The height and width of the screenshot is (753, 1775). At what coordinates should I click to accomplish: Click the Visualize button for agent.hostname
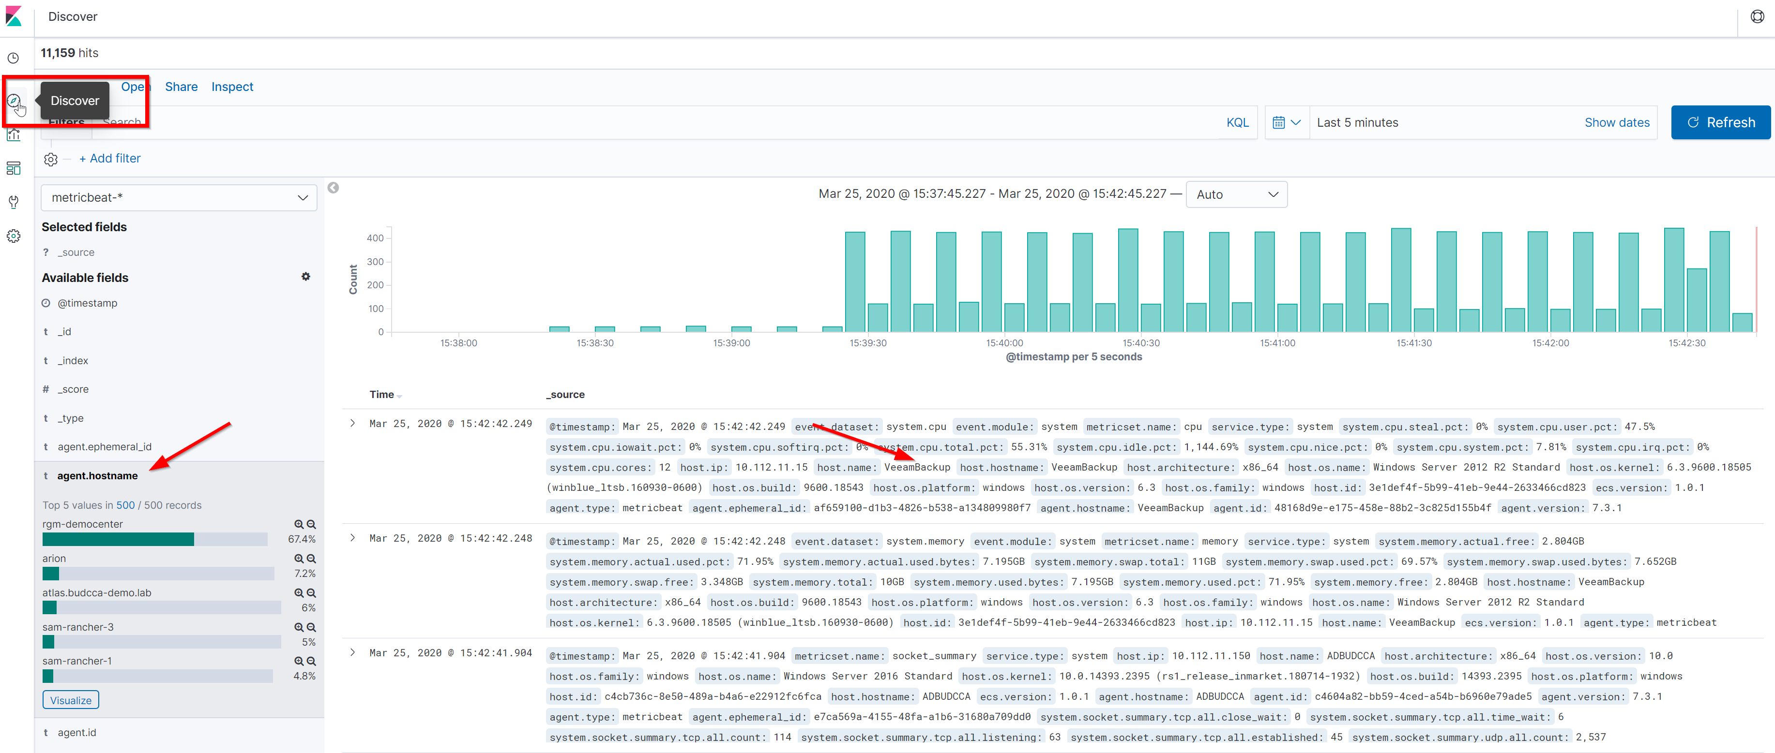[x=71, y=701]
